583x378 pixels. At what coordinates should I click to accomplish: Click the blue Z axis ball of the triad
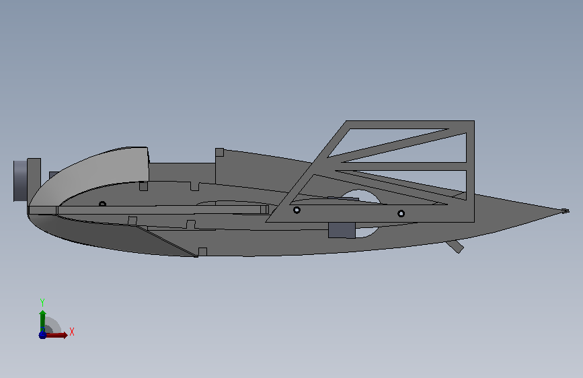point(42,335)
